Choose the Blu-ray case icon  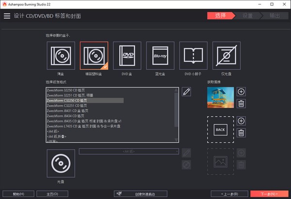click(160, 56)
